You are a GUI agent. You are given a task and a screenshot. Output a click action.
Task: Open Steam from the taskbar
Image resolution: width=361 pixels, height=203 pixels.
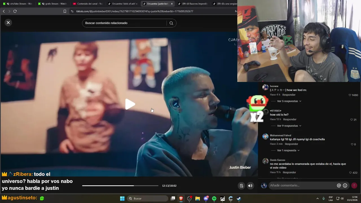(x=239, y=198)
